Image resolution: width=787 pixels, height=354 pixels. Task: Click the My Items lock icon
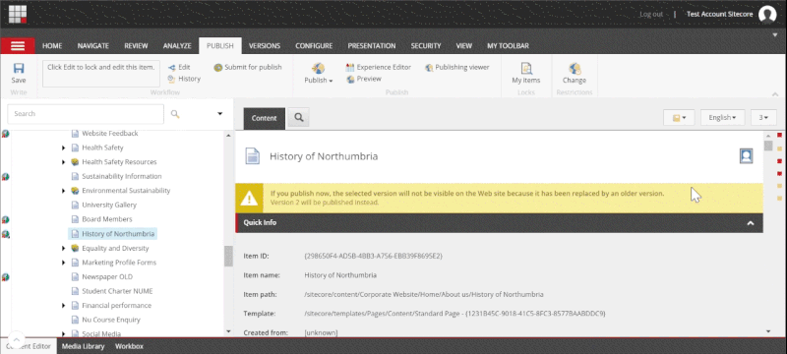coord(526,68)
